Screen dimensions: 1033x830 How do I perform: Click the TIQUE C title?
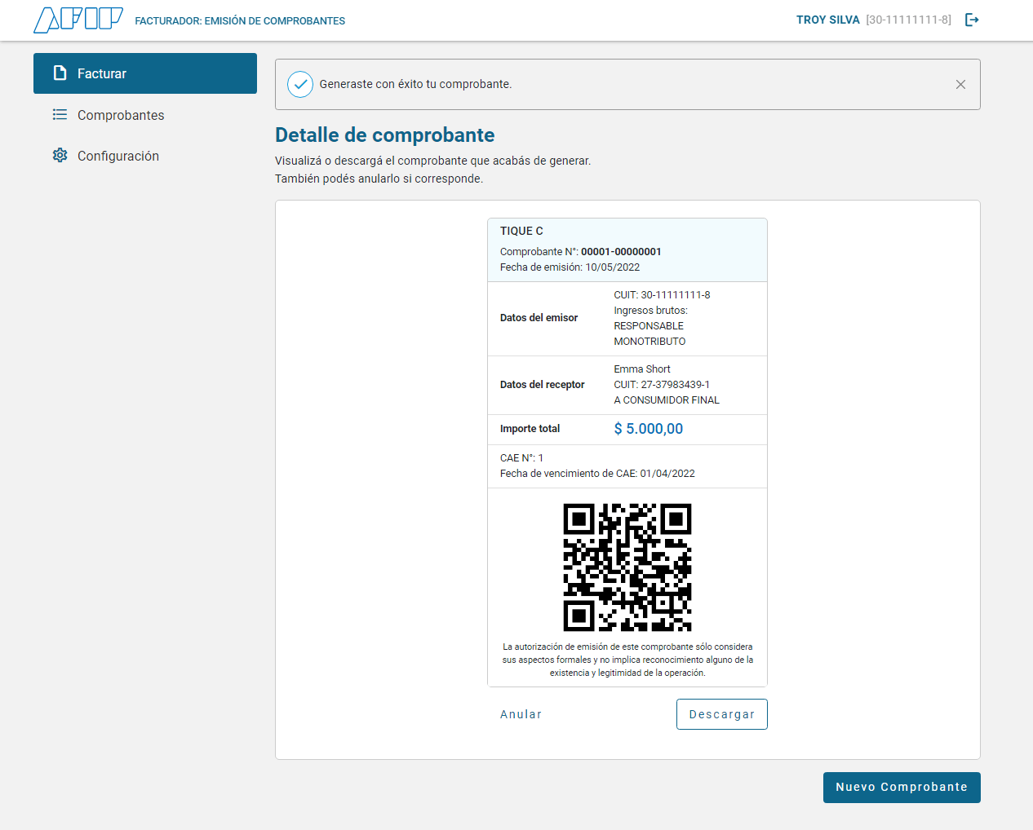[x=521, y=232]
